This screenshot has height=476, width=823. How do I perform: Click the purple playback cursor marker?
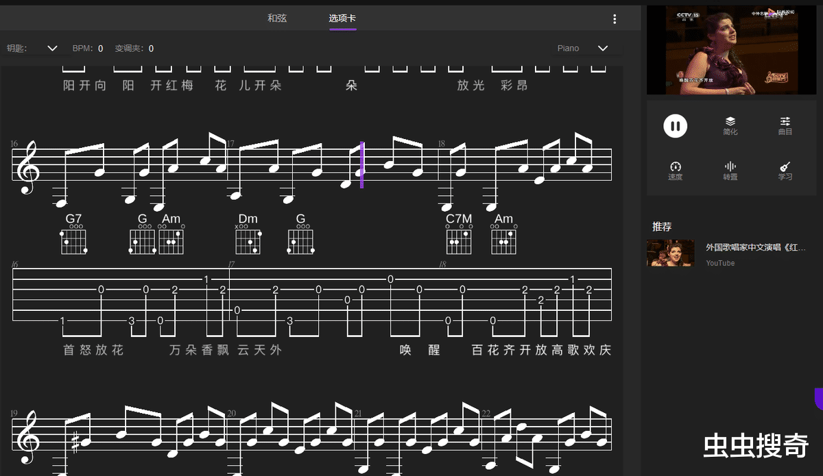pos(361,164)
